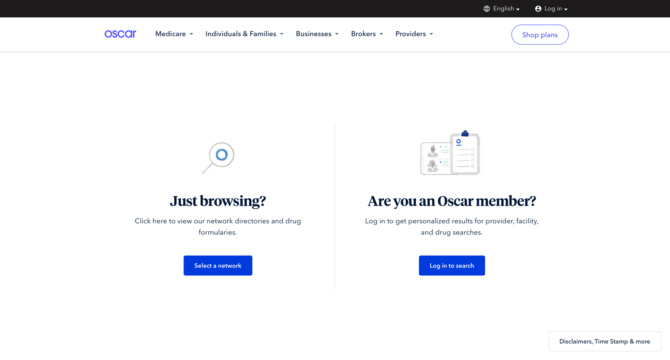The width and height of the screenshot is (670, 360).
Task: Click the Brokers dropdown arrow
Action: (381, 34)
